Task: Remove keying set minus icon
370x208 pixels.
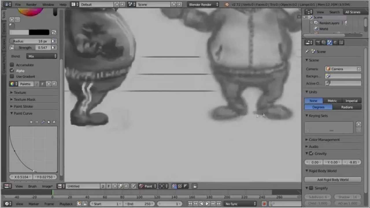Action: [359, 130]
